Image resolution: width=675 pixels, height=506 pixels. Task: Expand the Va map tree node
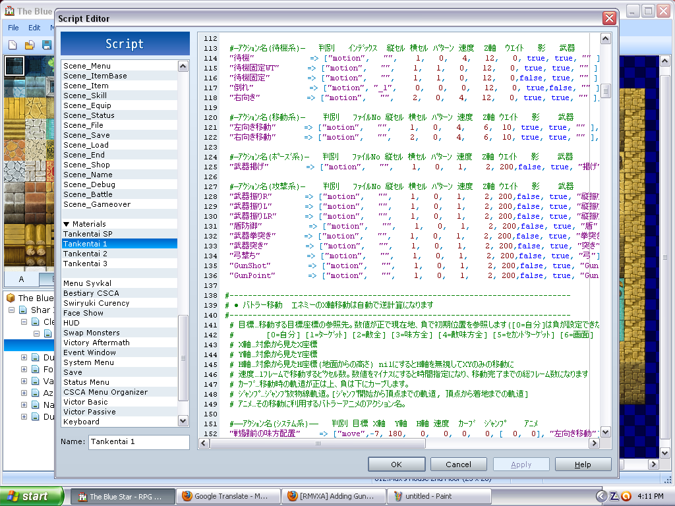point(24,381)
